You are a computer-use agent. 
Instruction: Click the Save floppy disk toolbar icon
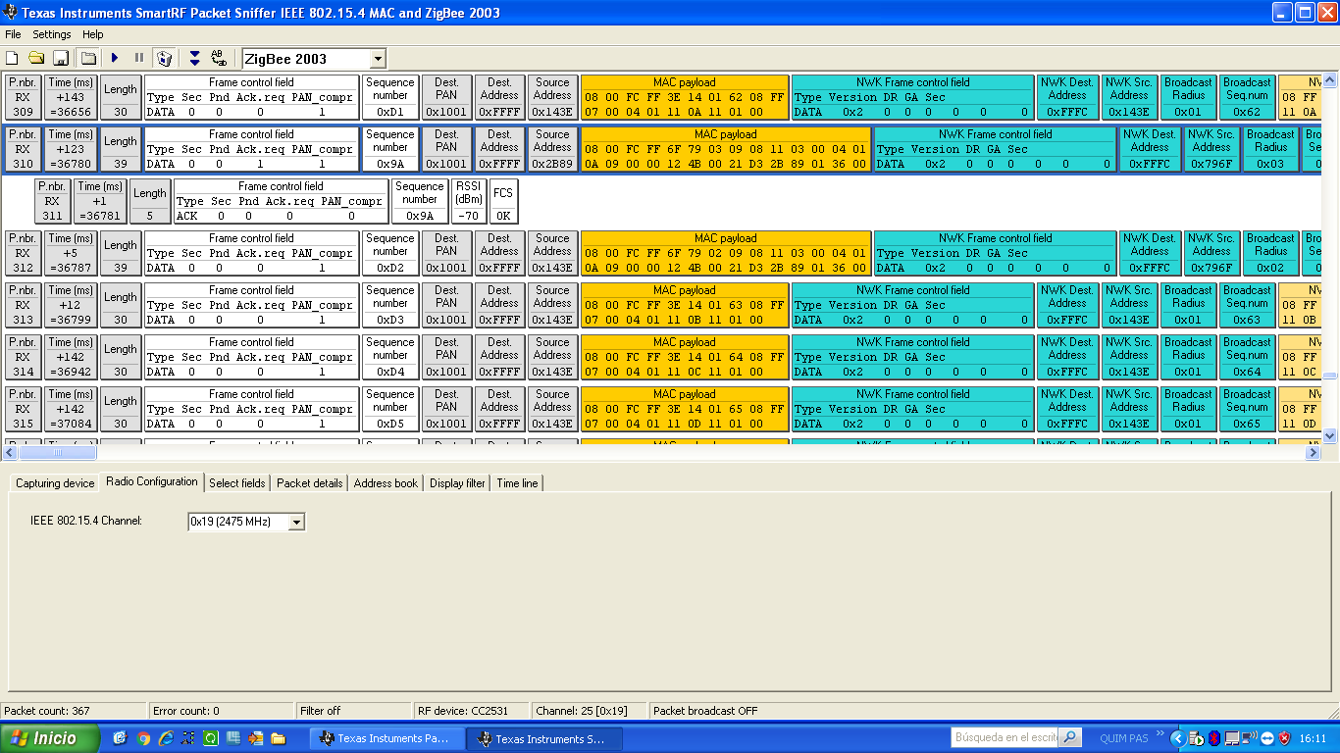[x=60, y=58]
